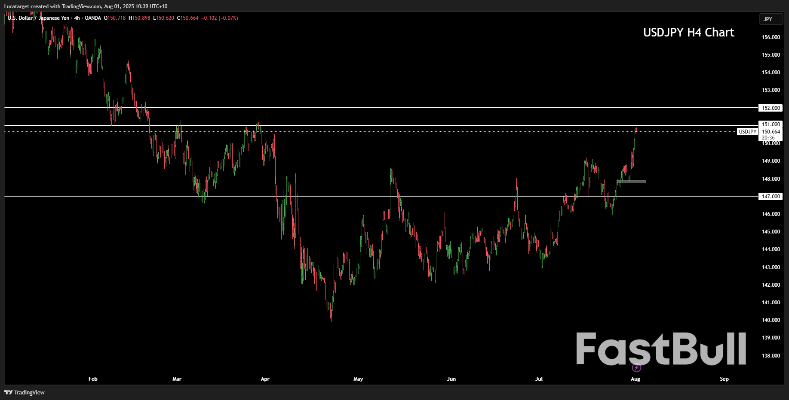Click the countdown timer showing 20:36

pyautogui.click(x=768, y=138)
